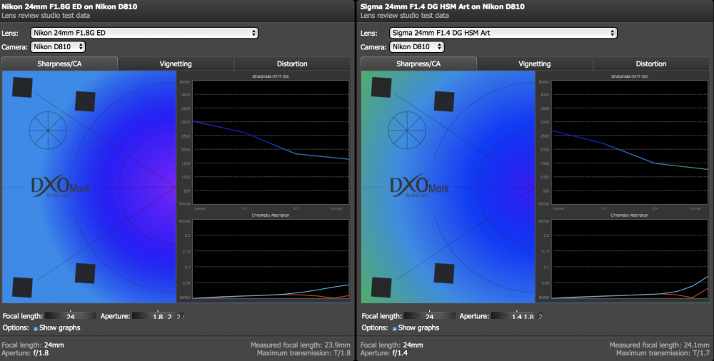The image size is (714, 361).
Task: Click the Focal length slider in the Sigma panel
Action: [429, 315]
